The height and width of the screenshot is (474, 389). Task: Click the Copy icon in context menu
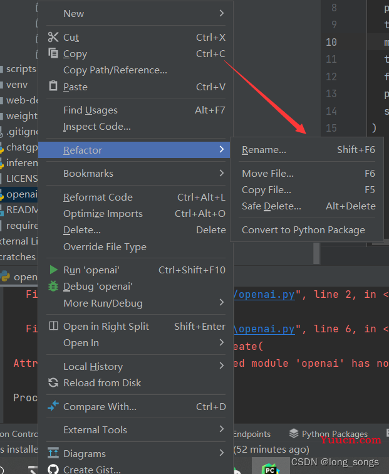(x=53, y=53)
